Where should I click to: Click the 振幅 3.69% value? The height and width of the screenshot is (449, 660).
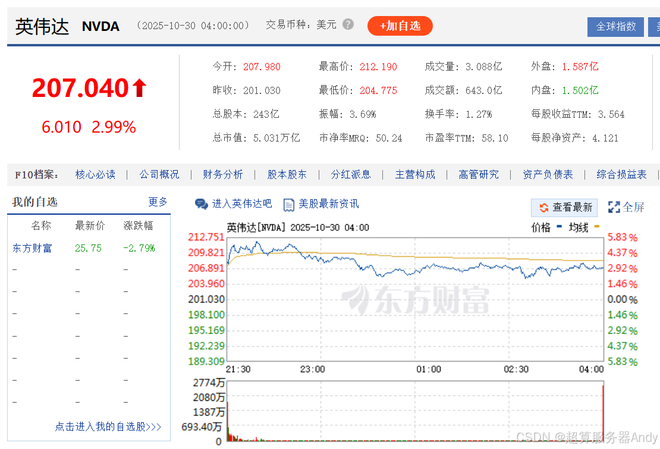(363, 114)
